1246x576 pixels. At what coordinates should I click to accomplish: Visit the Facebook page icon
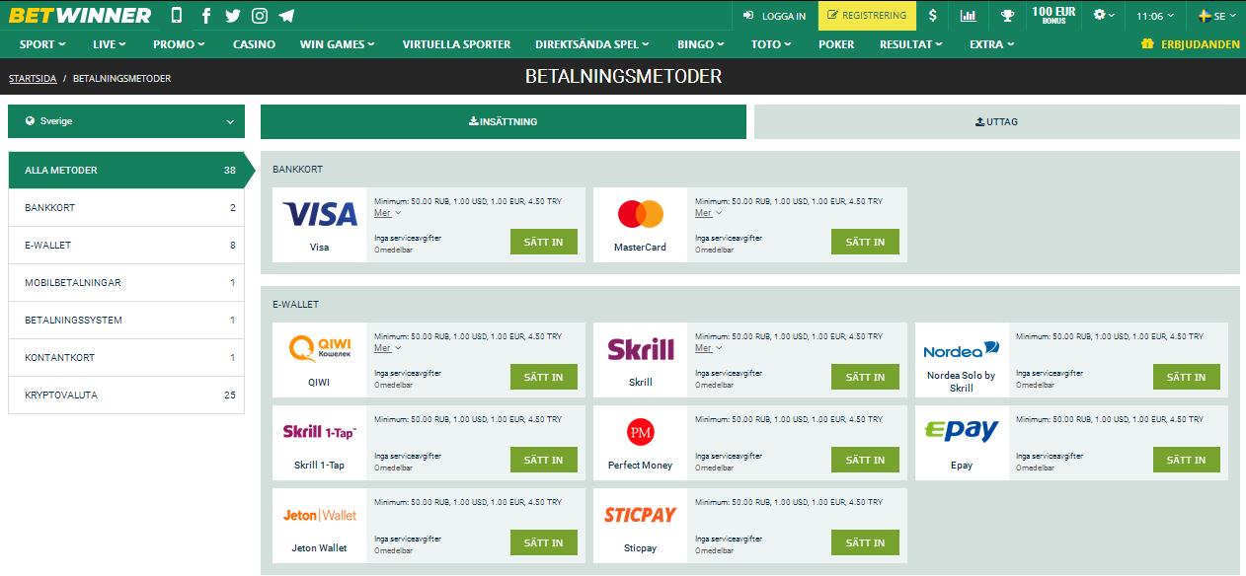pos(206,16)
